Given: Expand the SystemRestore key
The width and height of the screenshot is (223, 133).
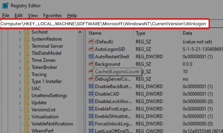Looking at the screenshot, I should click(20, 39).
